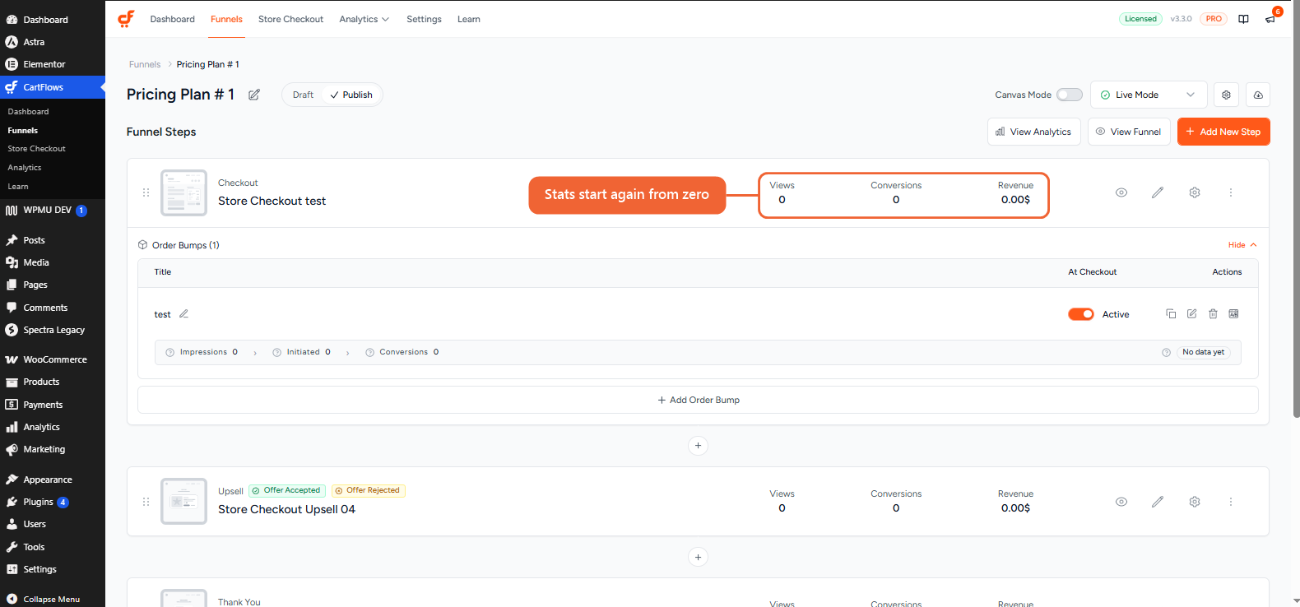Viewport: 1300px width, 607px height.
Task: Open the more options menu for the Store Checkout test step
Action: [1231, 192]
